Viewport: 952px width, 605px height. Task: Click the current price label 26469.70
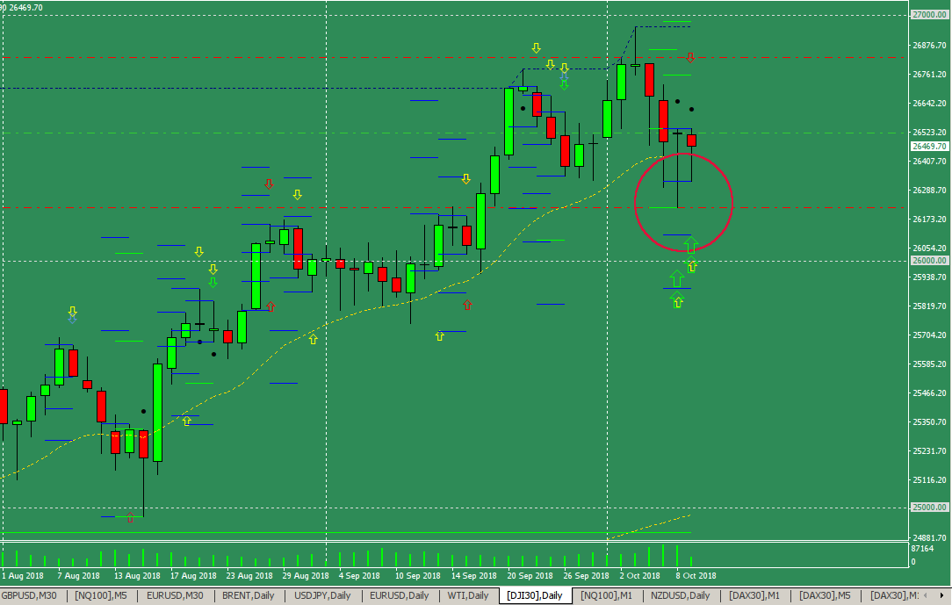[929, 147]
